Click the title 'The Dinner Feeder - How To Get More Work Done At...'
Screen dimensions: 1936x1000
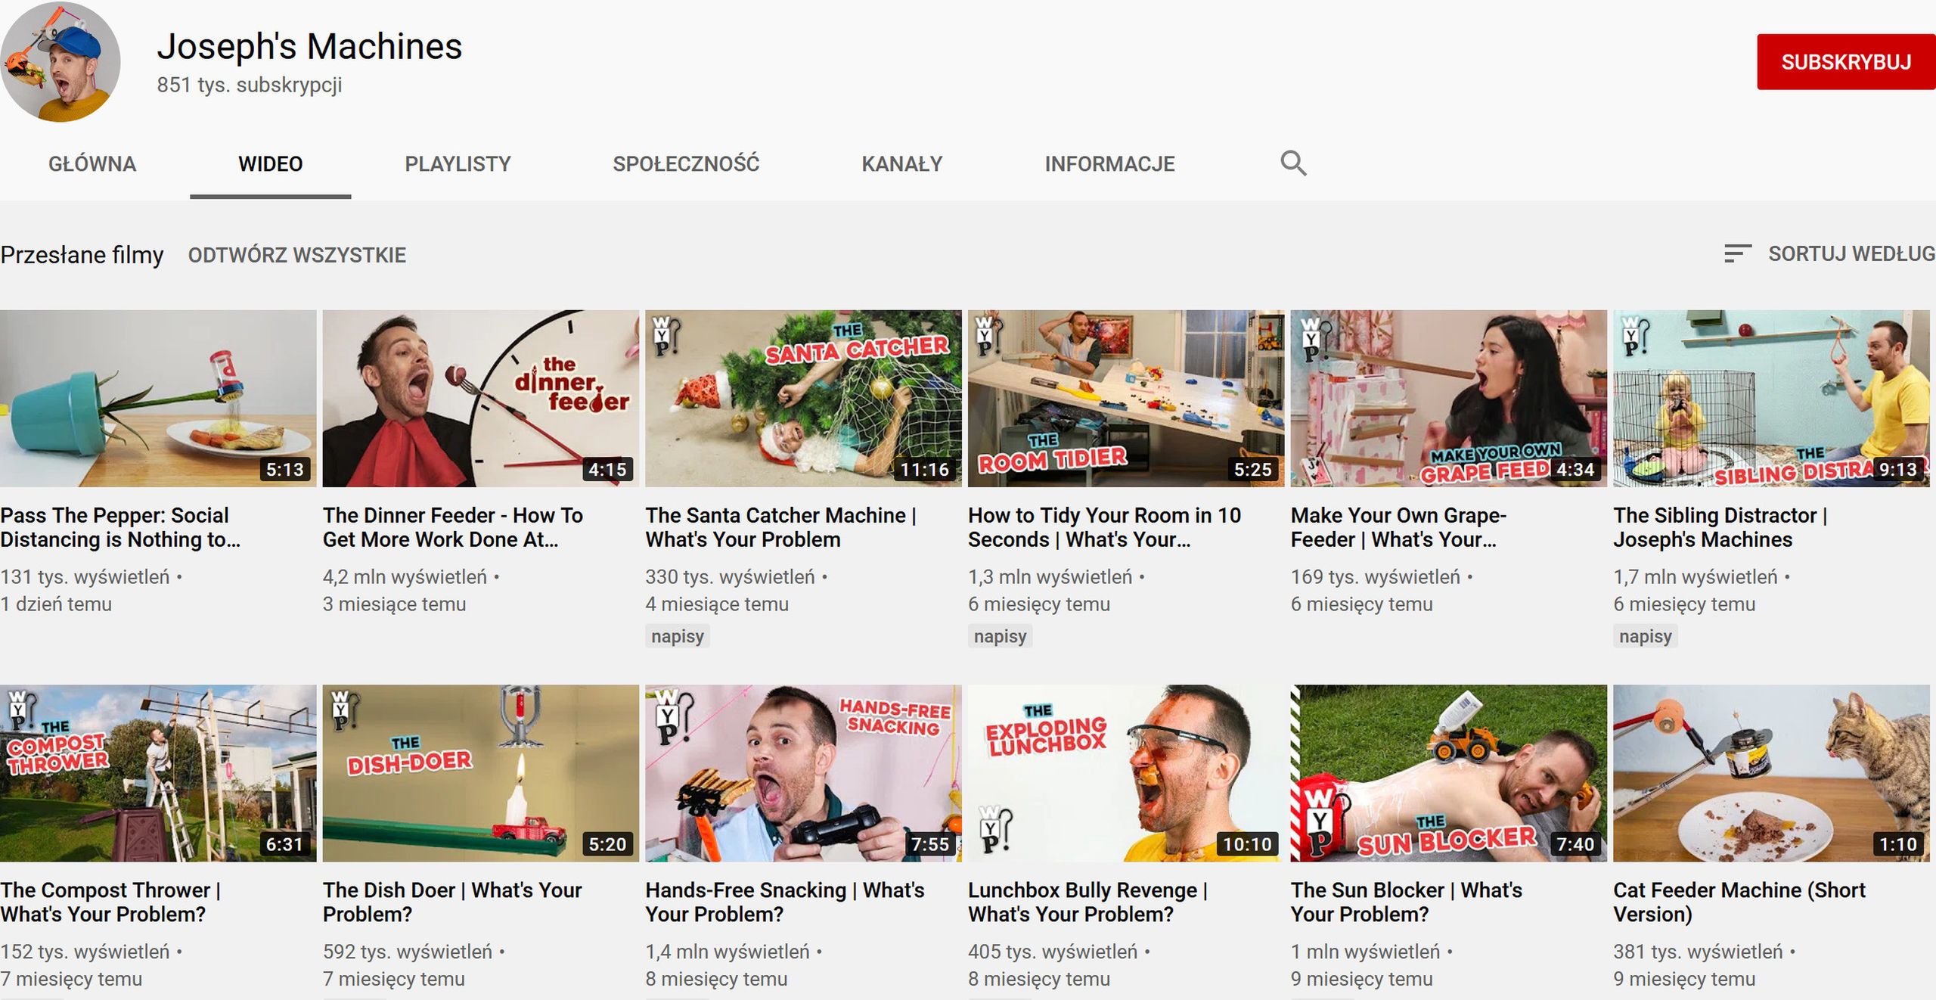coord(453,527)
